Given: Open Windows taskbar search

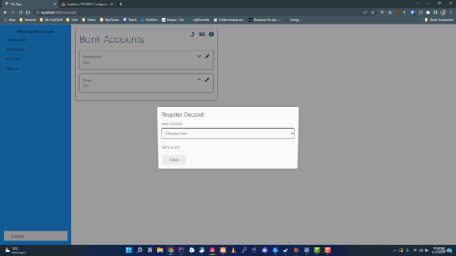Looking at the screenshot, I should click(x=140, y=250).
